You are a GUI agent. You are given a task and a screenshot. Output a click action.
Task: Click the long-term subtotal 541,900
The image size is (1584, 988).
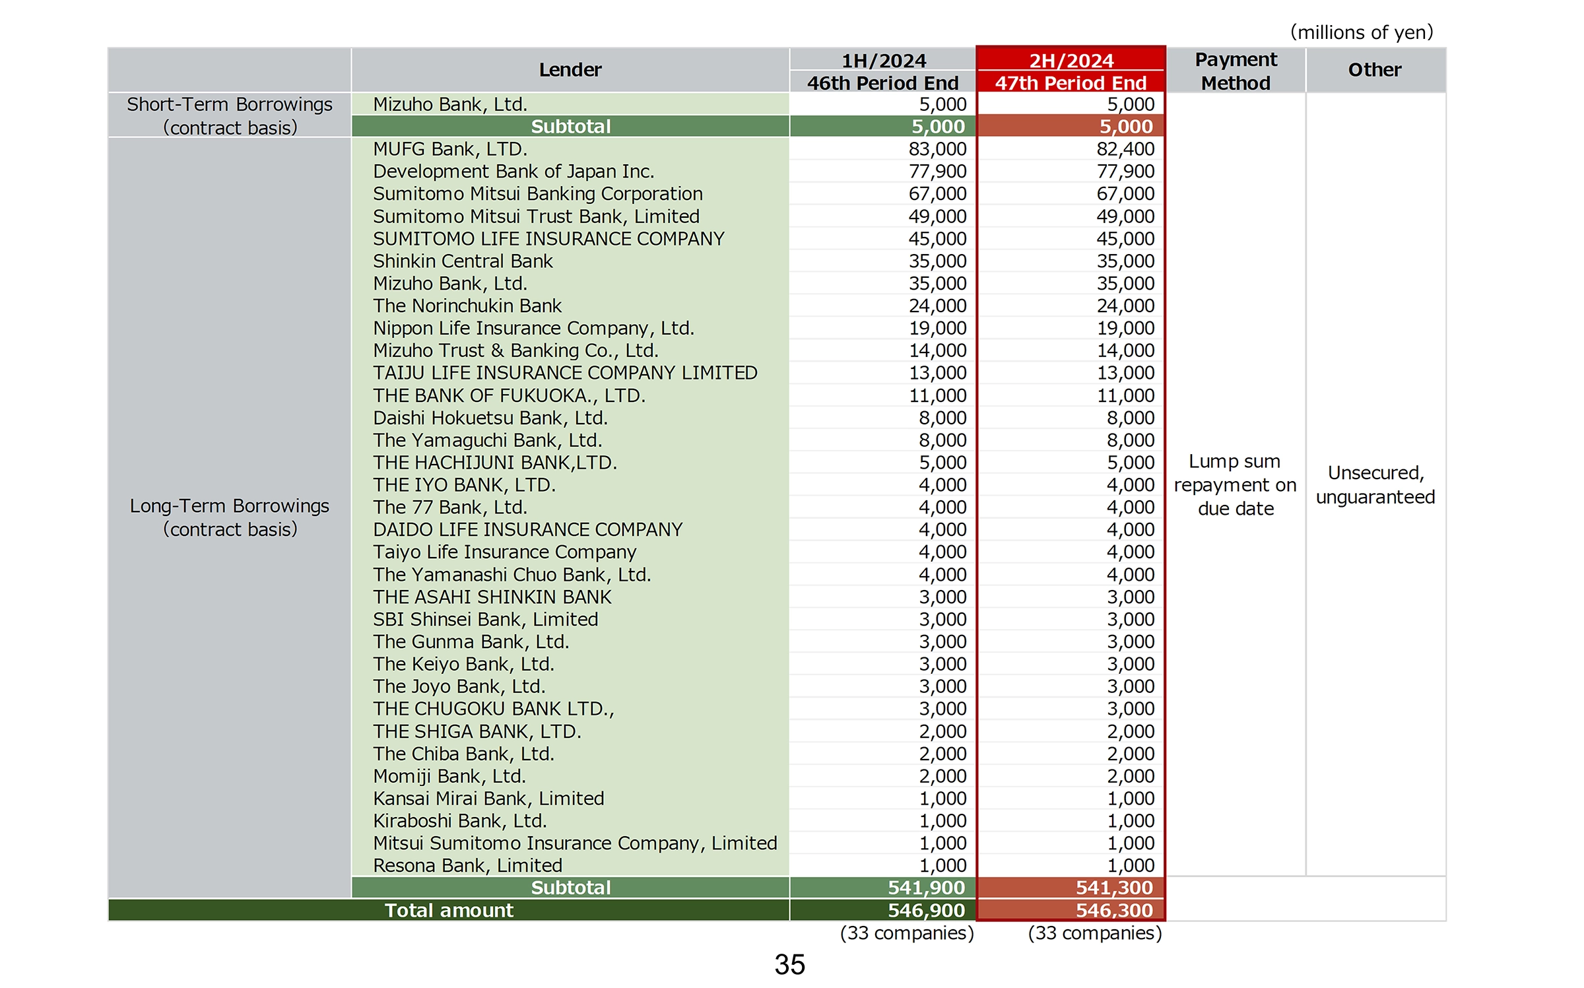click(926, 888)
